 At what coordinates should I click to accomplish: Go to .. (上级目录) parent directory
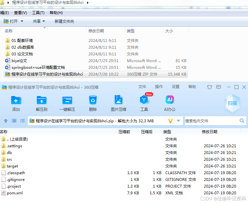click(x=14, y=139)
